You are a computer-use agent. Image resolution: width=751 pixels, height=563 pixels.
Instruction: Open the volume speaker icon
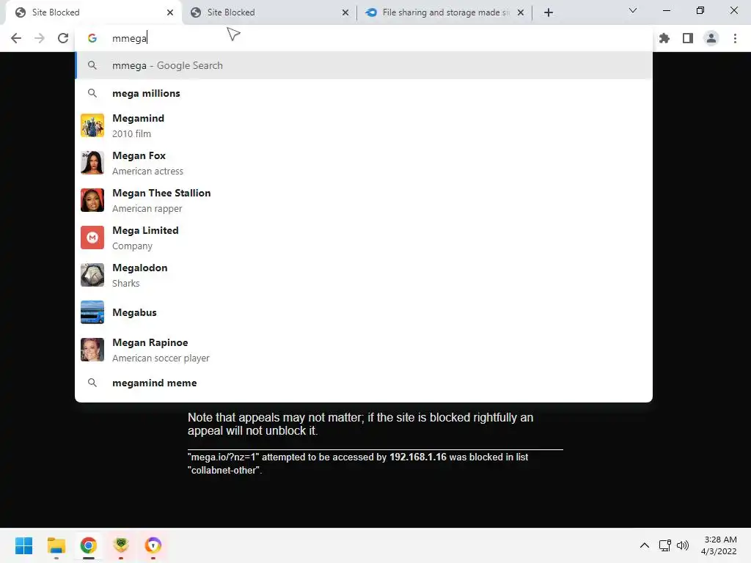(x=683, y=545)
